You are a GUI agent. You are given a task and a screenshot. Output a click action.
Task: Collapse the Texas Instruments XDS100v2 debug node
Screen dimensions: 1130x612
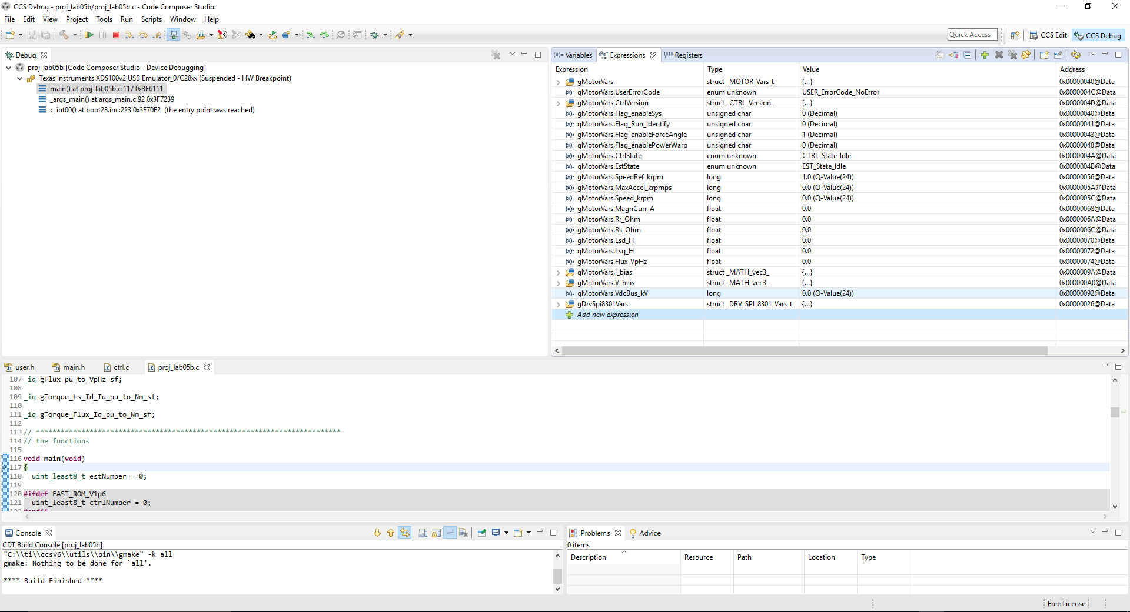tap(19, 78)
